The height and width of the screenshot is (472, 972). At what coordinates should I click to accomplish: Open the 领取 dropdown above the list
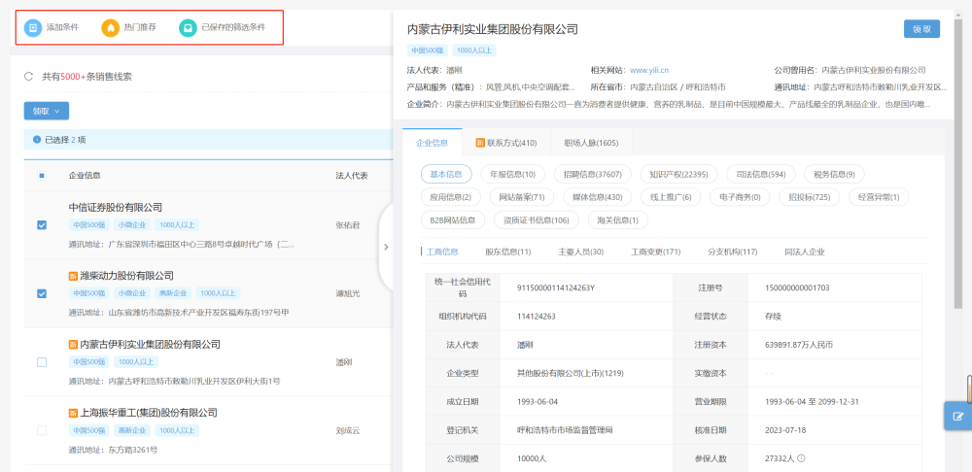47,111
